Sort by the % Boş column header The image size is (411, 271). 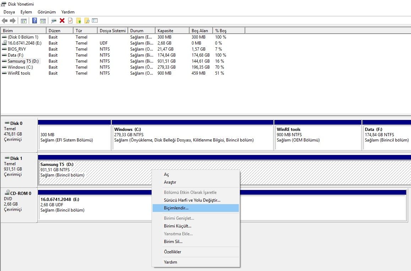point(229,30)
